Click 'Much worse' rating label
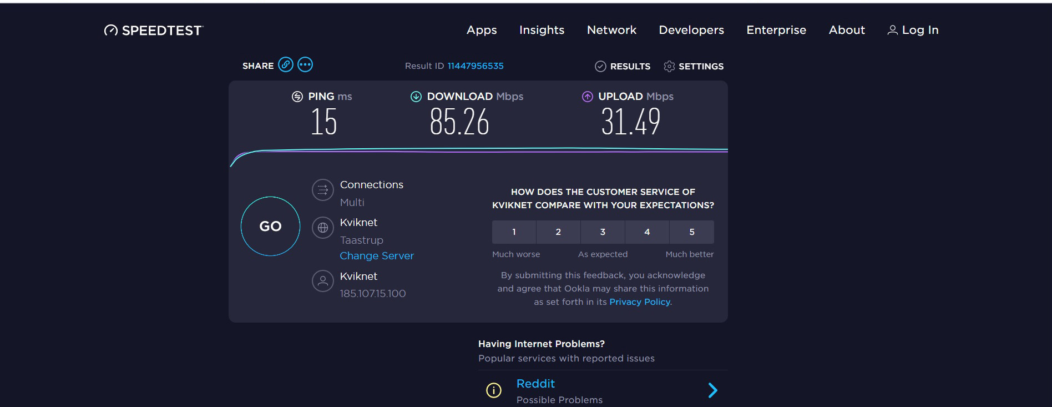This screenshot has width=1052, height=407. (516, 254)
